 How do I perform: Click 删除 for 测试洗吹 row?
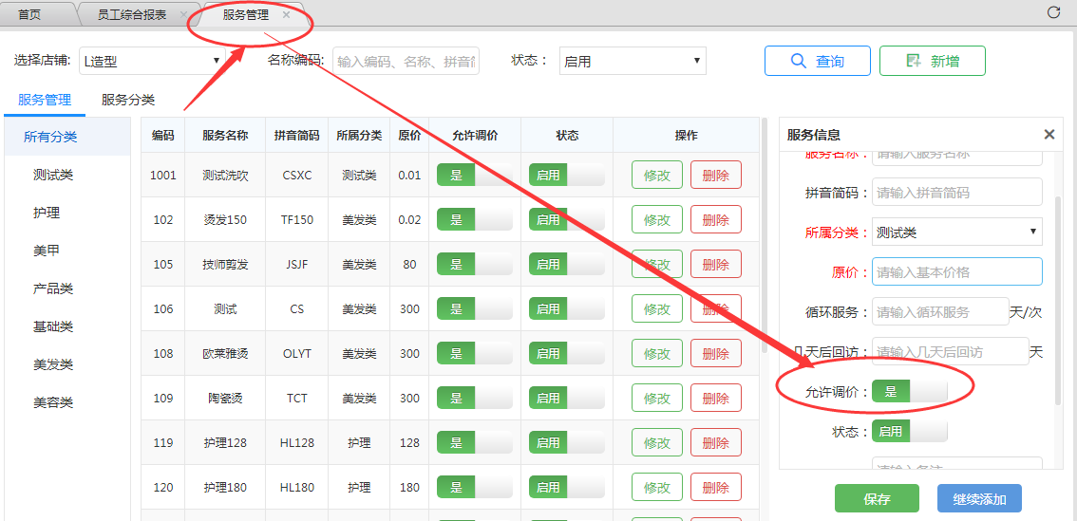[x=716, y=175]
